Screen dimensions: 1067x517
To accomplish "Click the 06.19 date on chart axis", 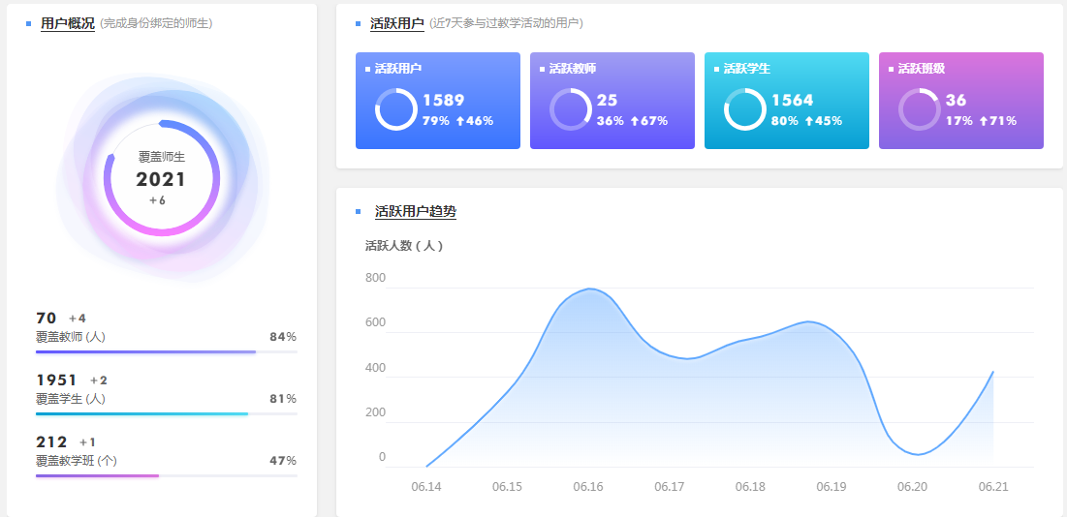I will click(x=831, y=487).
